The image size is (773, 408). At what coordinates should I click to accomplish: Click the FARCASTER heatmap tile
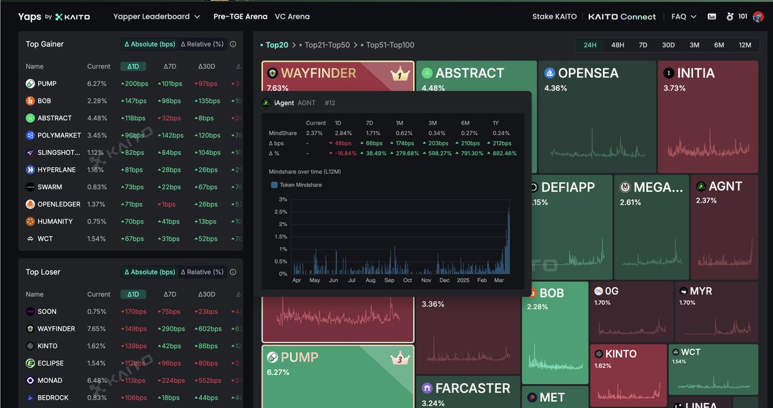point(468,392)
